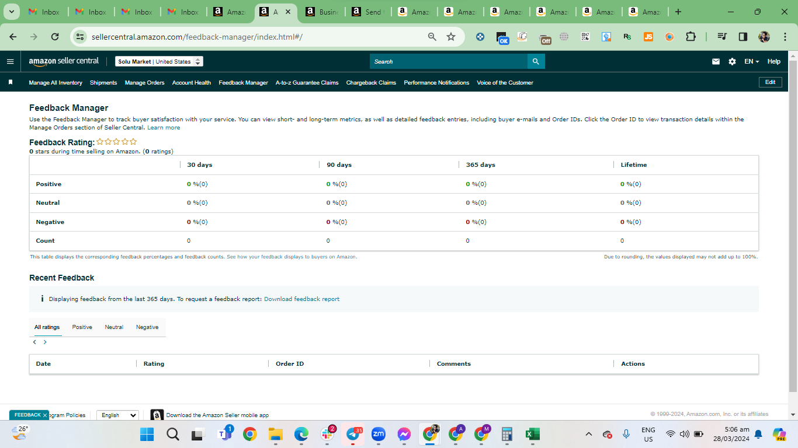Switch to the Send browser tab

[x=367, y=12]
